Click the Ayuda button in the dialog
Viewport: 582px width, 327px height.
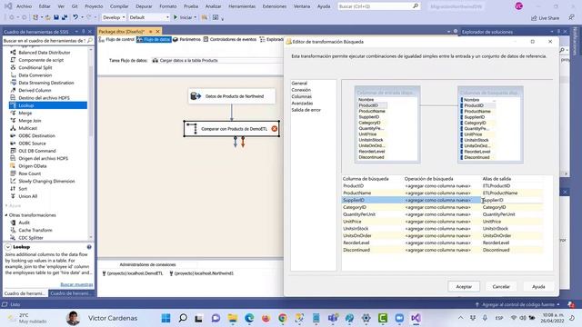[538, 287]
